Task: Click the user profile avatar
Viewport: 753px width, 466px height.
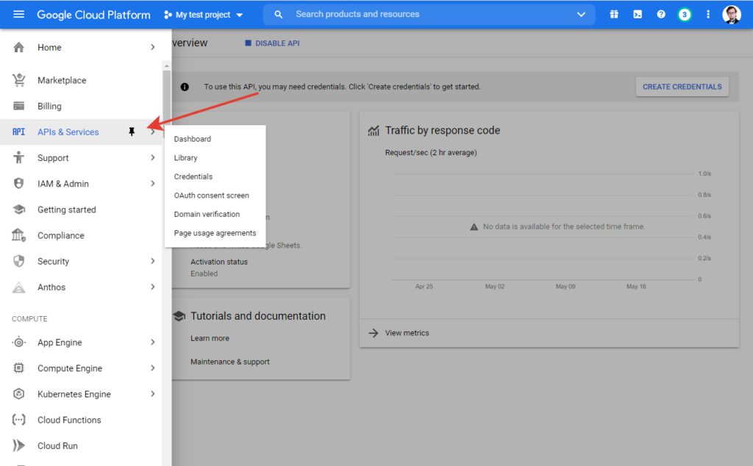Action: point(732,15)
